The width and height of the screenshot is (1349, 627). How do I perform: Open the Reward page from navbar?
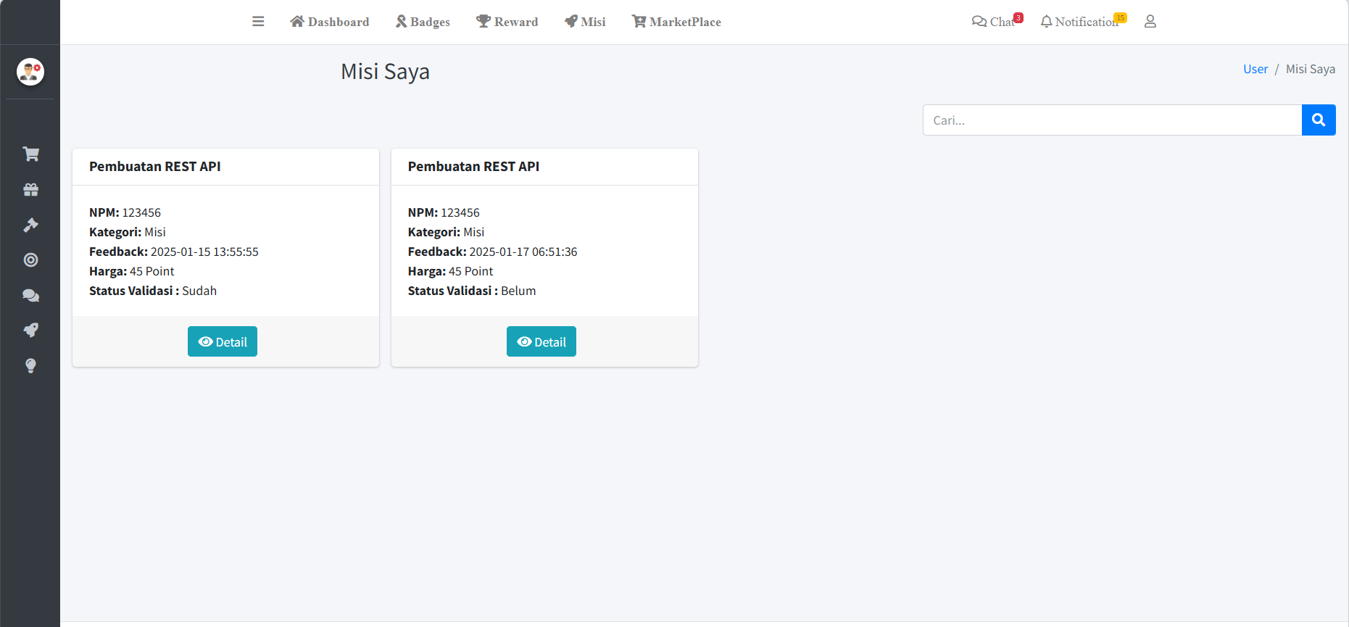tap(507, 22)
